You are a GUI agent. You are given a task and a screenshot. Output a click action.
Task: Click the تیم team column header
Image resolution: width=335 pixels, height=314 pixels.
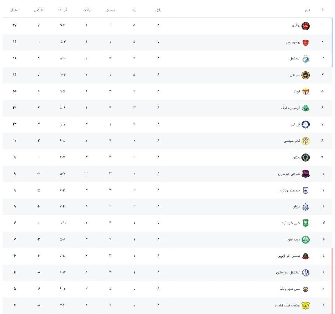[x=307, y=10]
